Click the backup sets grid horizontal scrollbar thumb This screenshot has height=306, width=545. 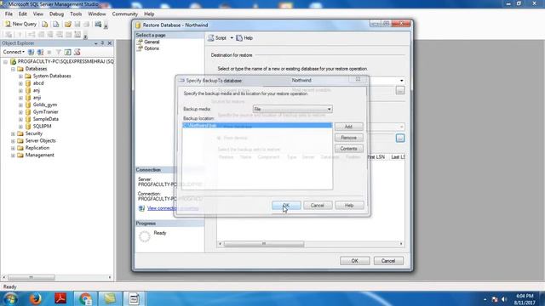tap(264, 244)
